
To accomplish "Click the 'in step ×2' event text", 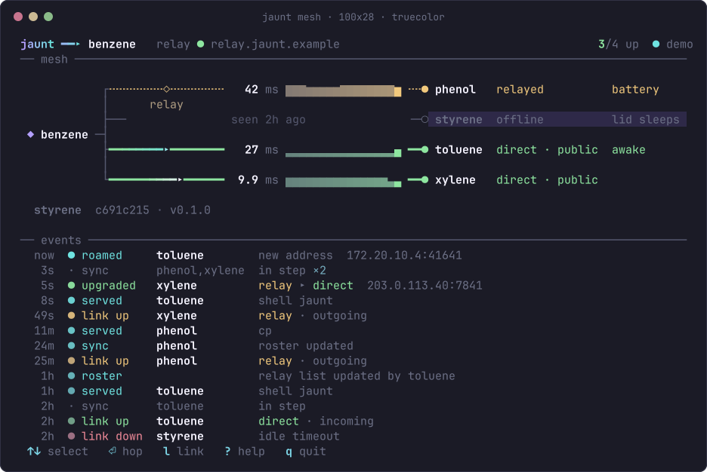I will coord(292,271).
